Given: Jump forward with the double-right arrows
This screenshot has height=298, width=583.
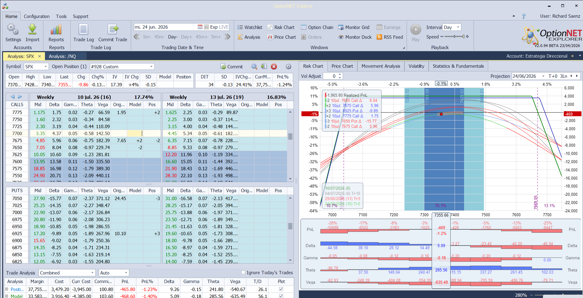Looking at the screenshot, I should click(x=227, y=37).
